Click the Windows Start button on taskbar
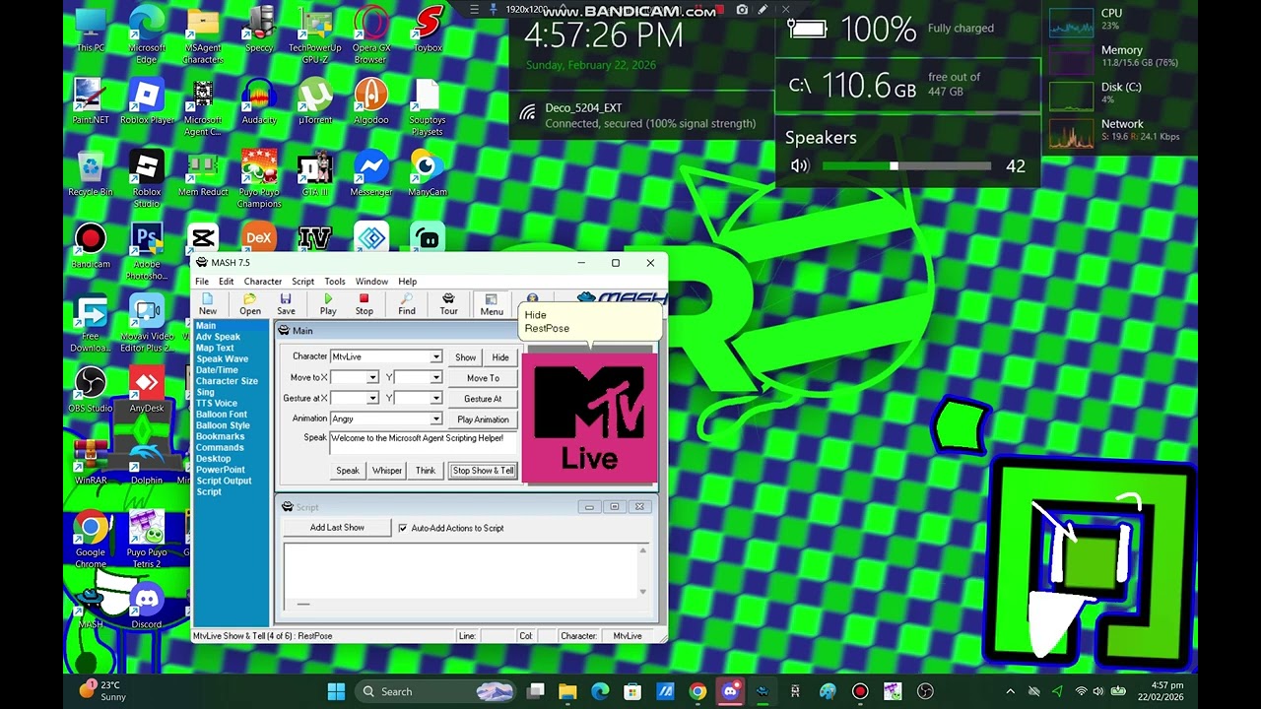Image resolution: width=1261 pixels, height=709 pixels. pos(336,691)
